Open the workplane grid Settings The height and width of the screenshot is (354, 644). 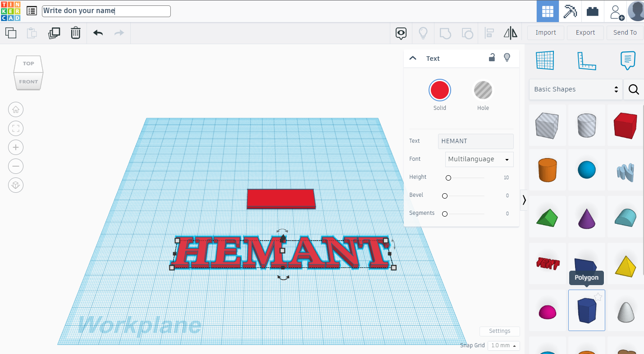(499, 331)
